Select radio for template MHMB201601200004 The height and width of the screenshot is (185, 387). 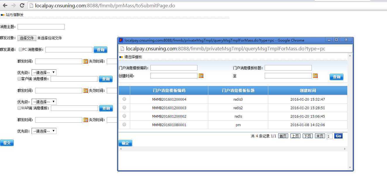click(124, 99)
